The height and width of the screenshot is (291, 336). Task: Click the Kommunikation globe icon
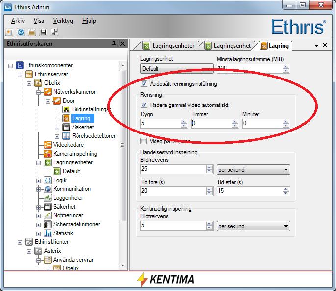(x=48, y=189)
